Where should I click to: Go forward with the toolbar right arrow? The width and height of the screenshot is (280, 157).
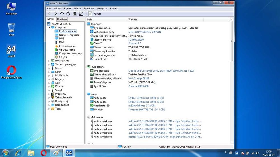[x=55, y=13]
